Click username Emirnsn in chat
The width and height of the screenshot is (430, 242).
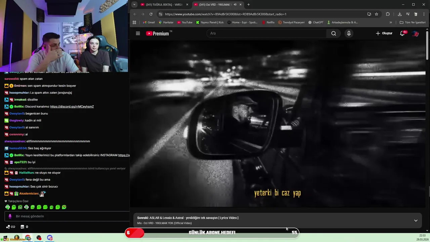(20, 86)
